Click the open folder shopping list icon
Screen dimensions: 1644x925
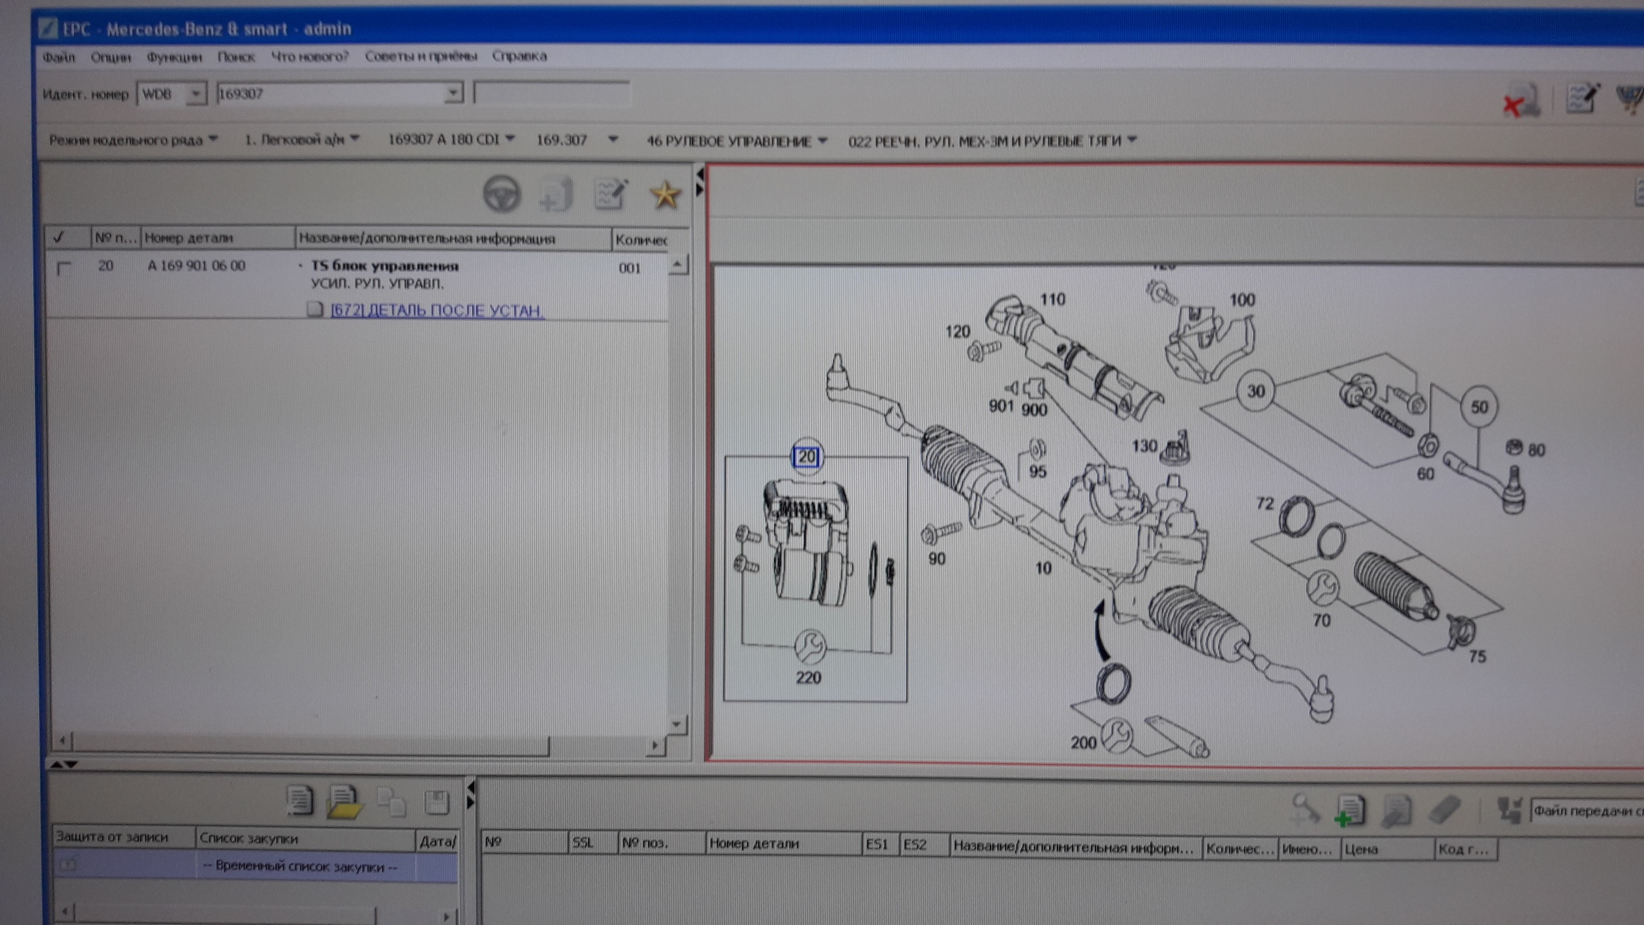coord(345,801)
